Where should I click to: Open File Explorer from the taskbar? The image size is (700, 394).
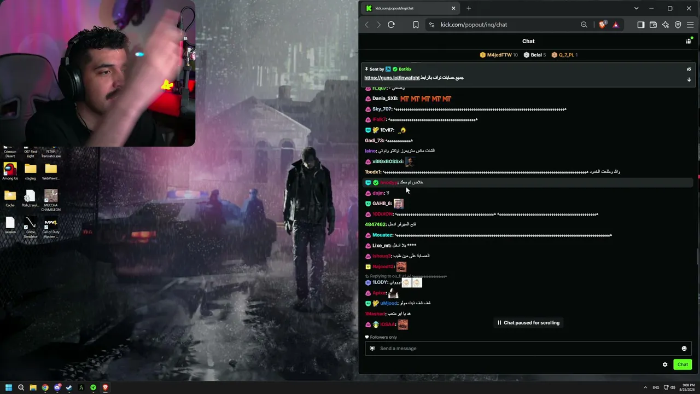(x=33, y=388)
